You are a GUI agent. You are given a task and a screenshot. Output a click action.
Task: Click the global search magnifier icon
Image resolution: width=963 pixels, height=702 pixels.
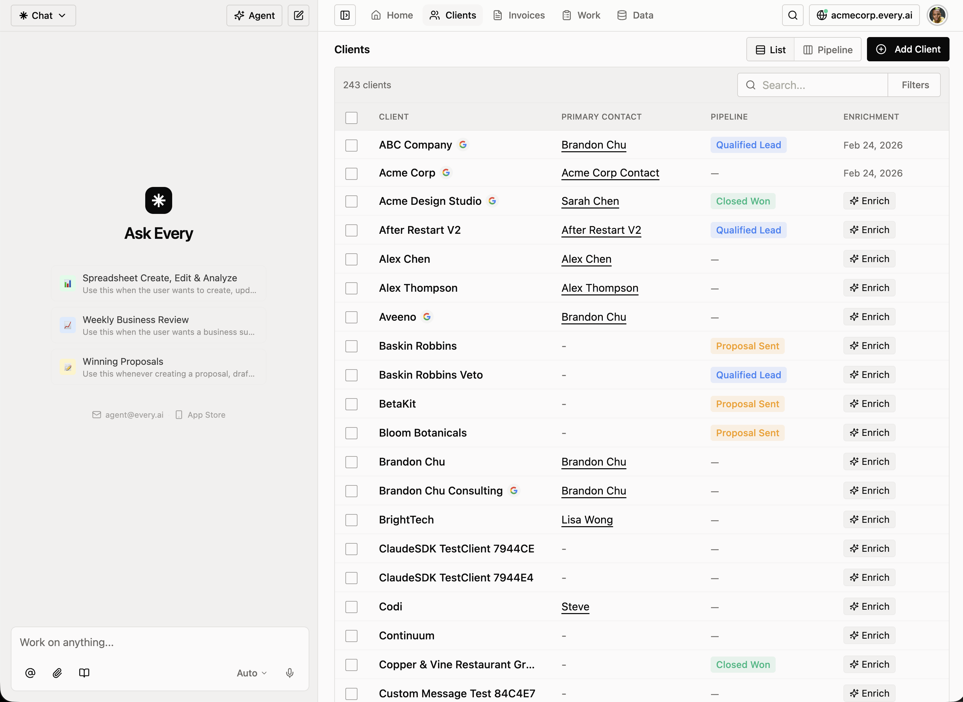[x=793, y=15]
